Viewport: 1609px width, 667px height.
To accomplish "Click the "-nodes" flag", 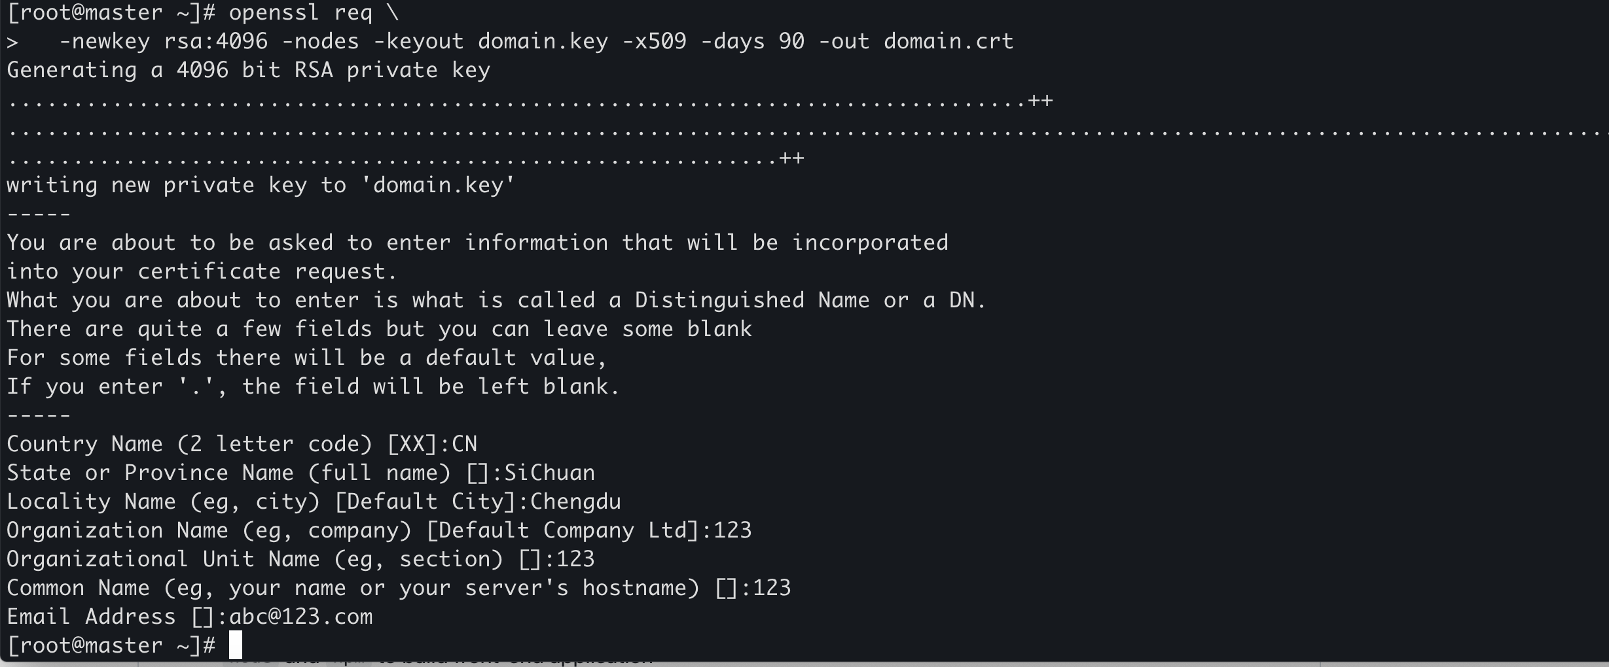I will point(320,41).
